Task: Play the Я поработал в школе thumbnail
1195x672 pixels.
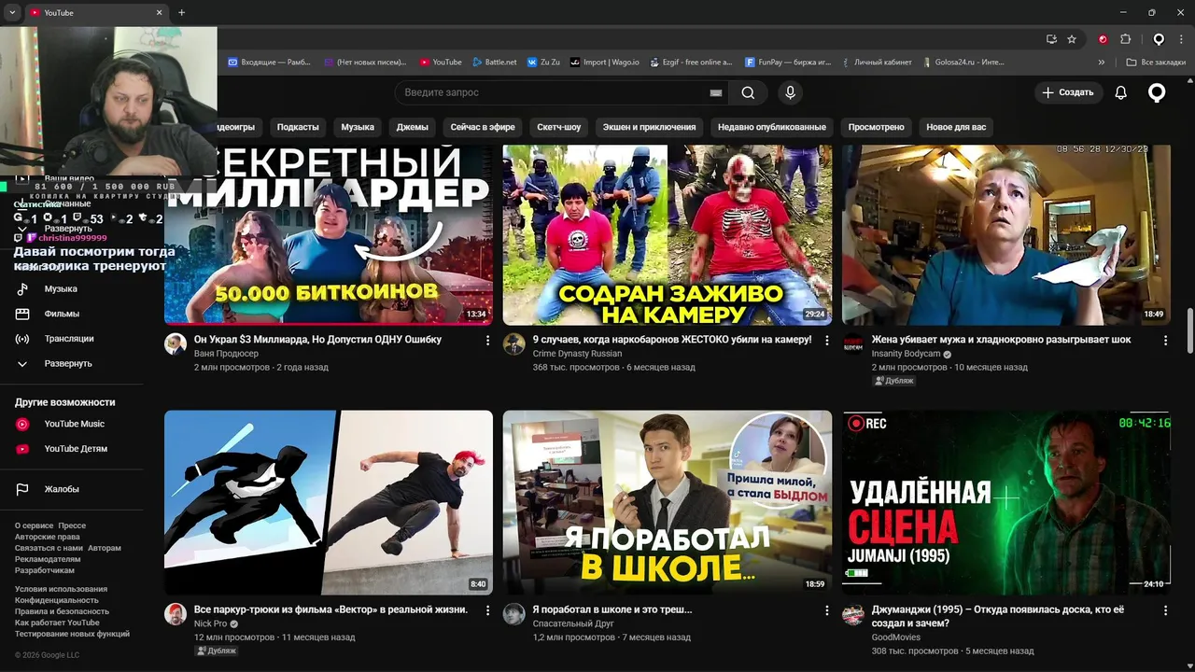Action: (x=668, y=502)
